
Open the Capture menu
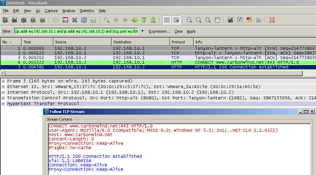coord(51,11)
